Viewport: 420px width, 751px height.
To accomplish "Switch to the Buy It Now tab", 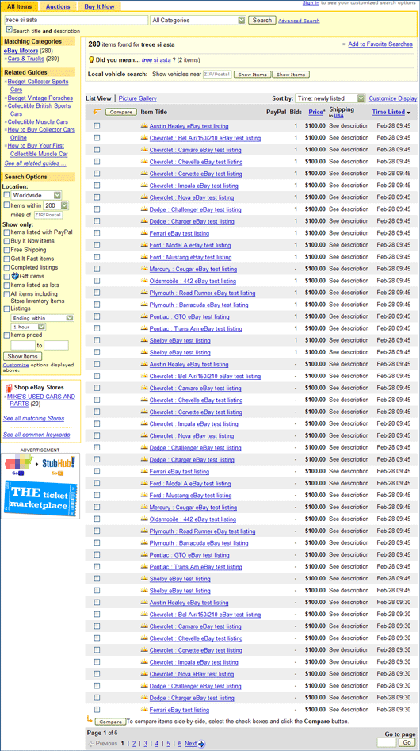I will click(99, 6).
